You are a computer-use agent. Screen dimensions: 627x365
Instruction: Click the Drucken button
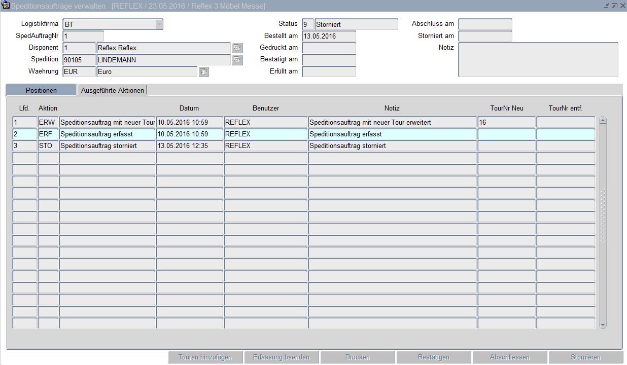click(x=358, y=357)
